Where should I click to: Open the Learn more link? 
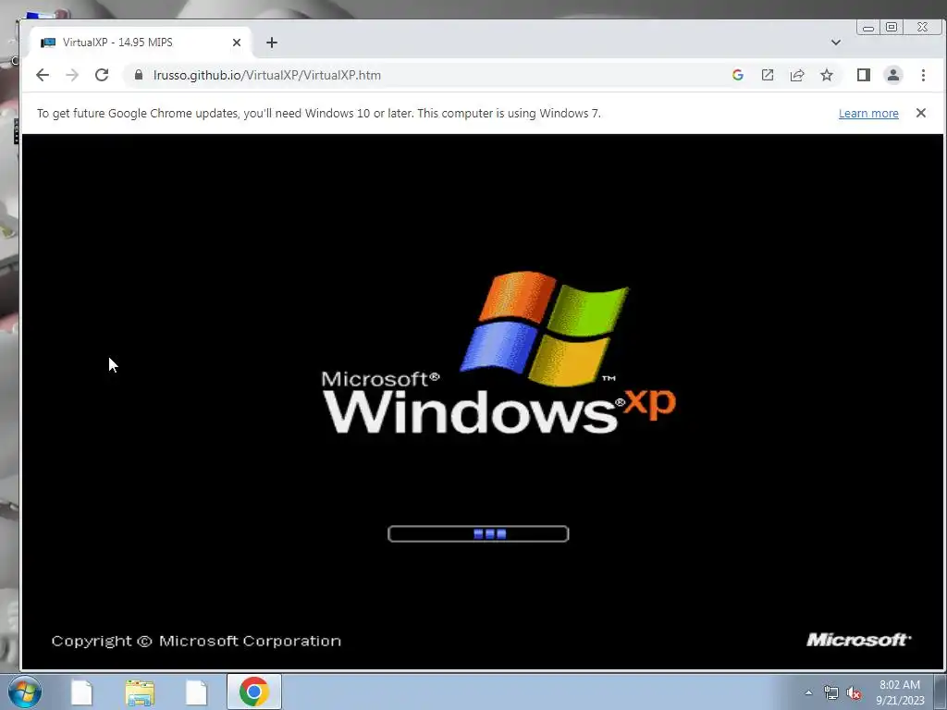tap(868, 114)
